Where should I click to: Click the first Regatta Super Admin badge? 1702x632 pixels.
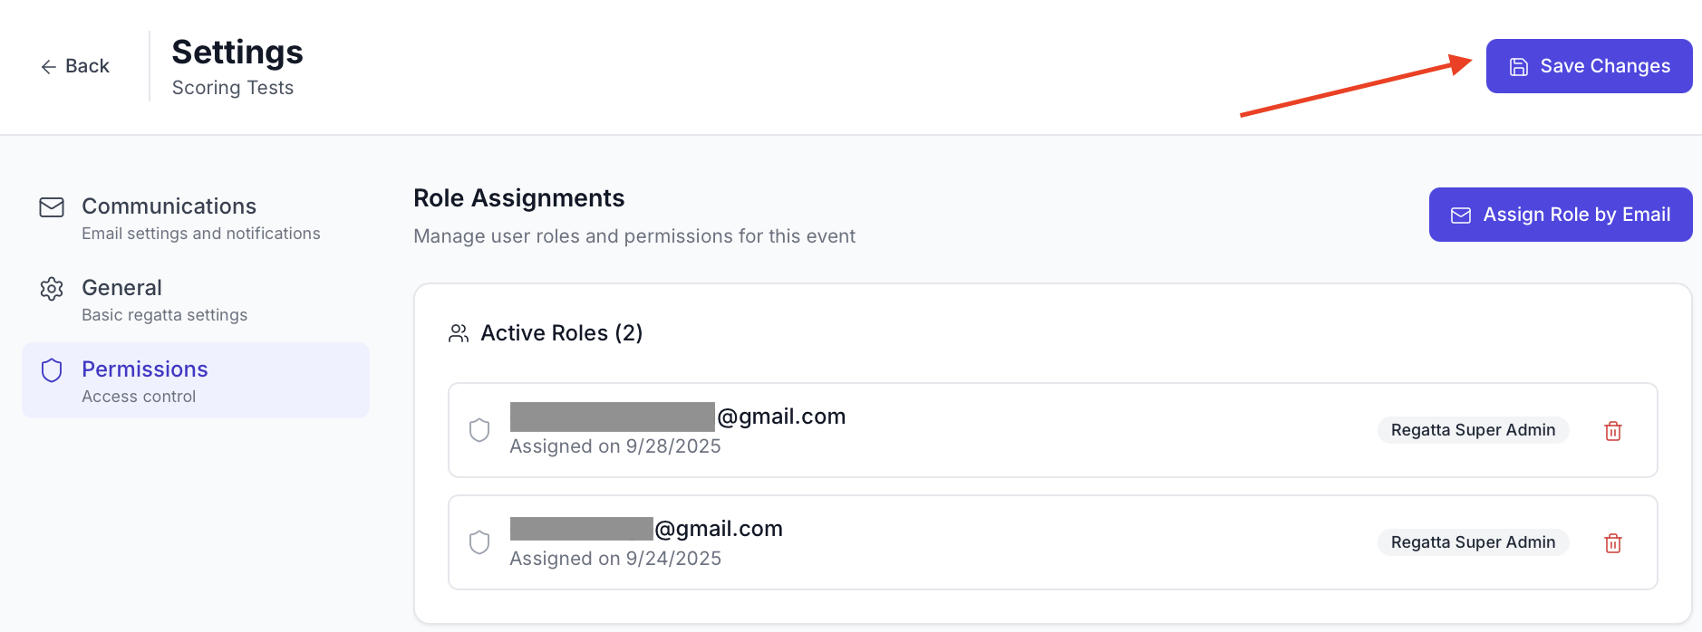pos(1473,430)
